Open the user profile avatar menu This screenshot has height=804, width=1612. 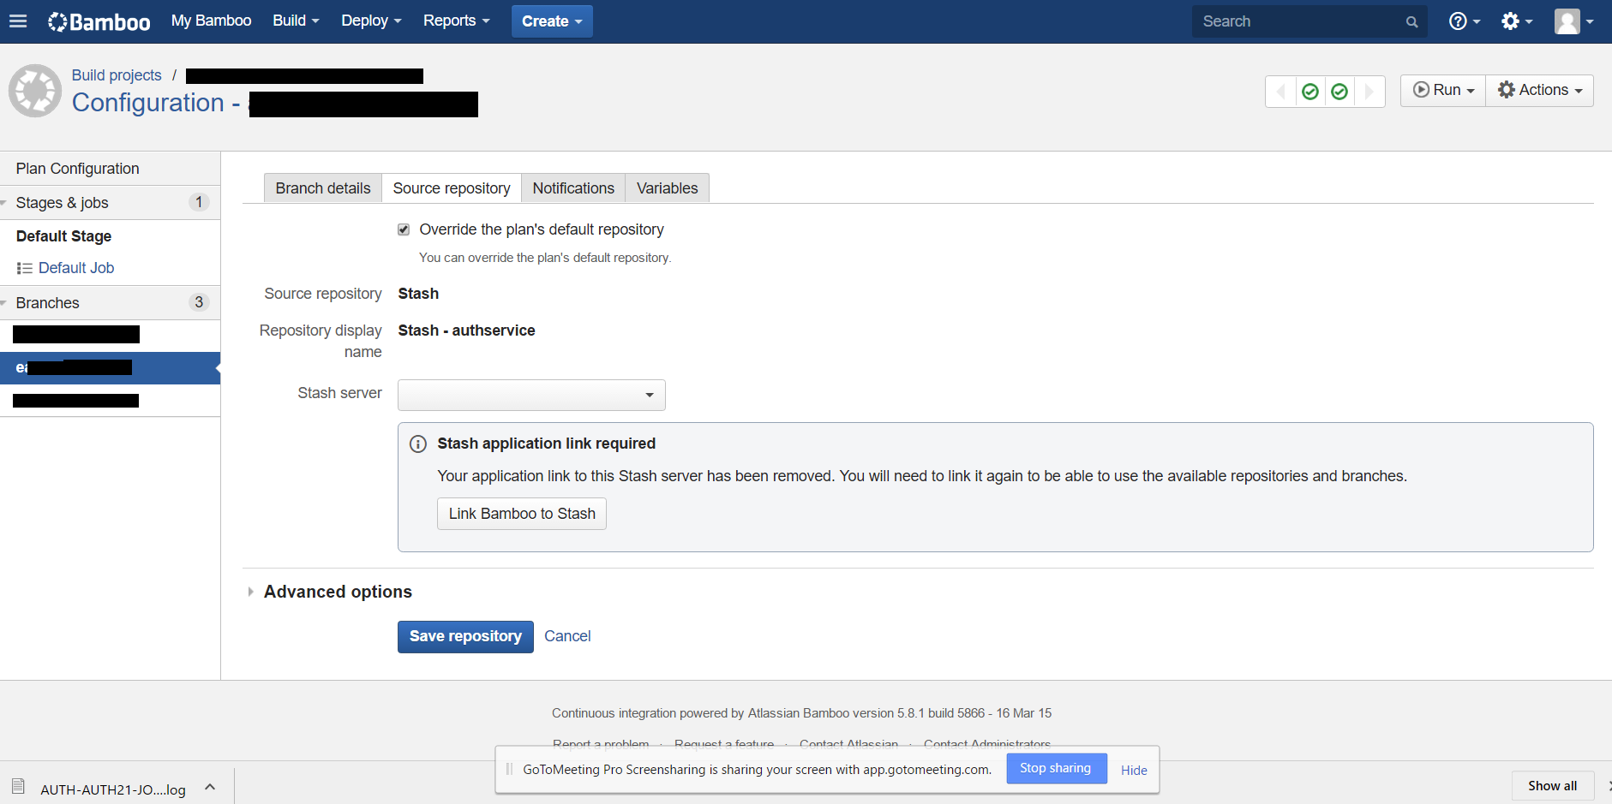[1573, 21]
